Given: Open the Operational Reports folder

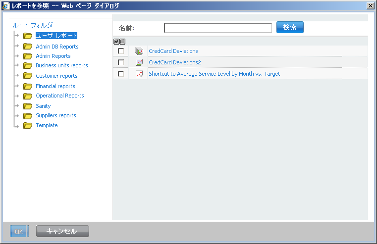Looking at the screenshot, I should (x=60, y=96).
